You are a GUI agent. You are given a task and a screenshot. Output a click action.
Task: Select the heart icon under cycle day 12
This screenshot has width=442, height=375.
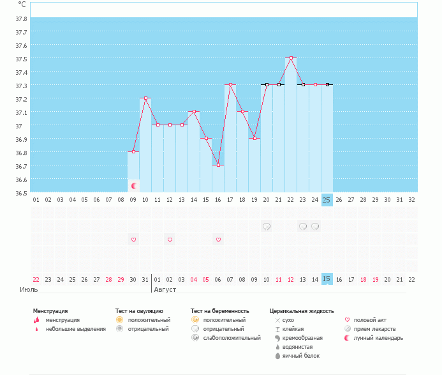tap(170, 240)
